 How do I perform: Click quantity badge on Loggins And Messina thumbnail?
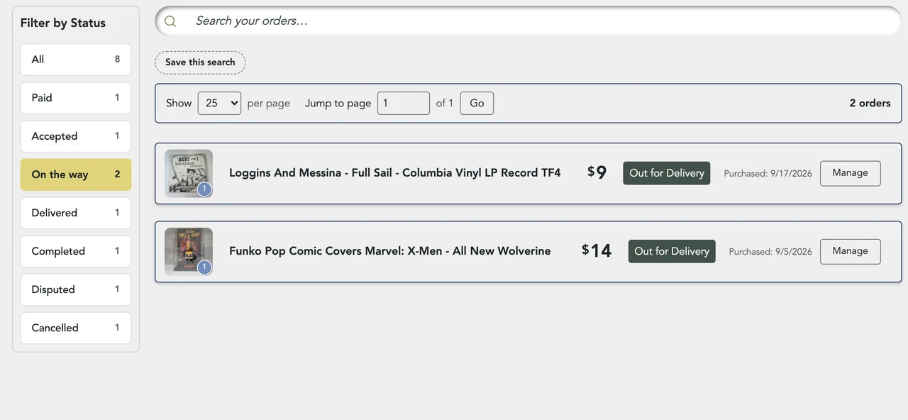coord(204,189)
